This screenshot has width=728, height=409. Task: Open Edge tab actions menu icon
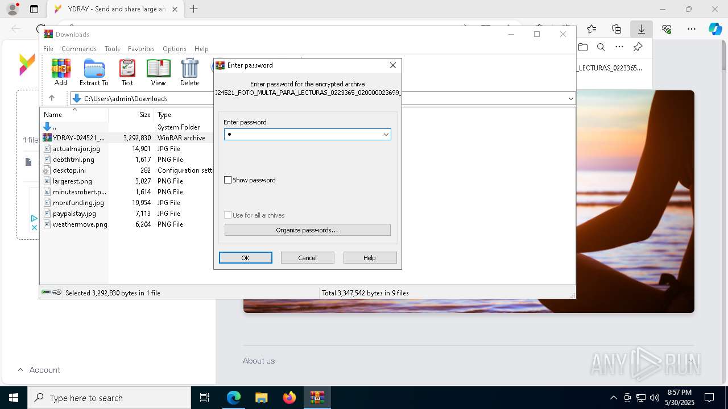pyautogui.click(x=34, y=9)
